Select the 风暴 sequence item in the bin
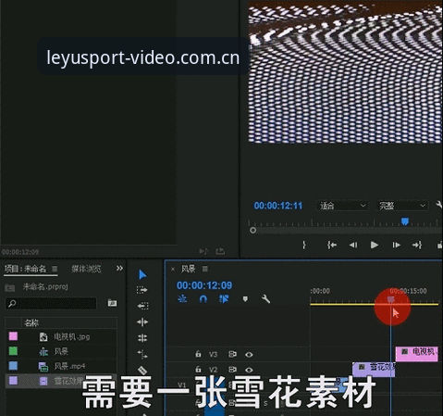Viewport: 443px width, 416px height. pyautogui.click(x=61, y=351)
